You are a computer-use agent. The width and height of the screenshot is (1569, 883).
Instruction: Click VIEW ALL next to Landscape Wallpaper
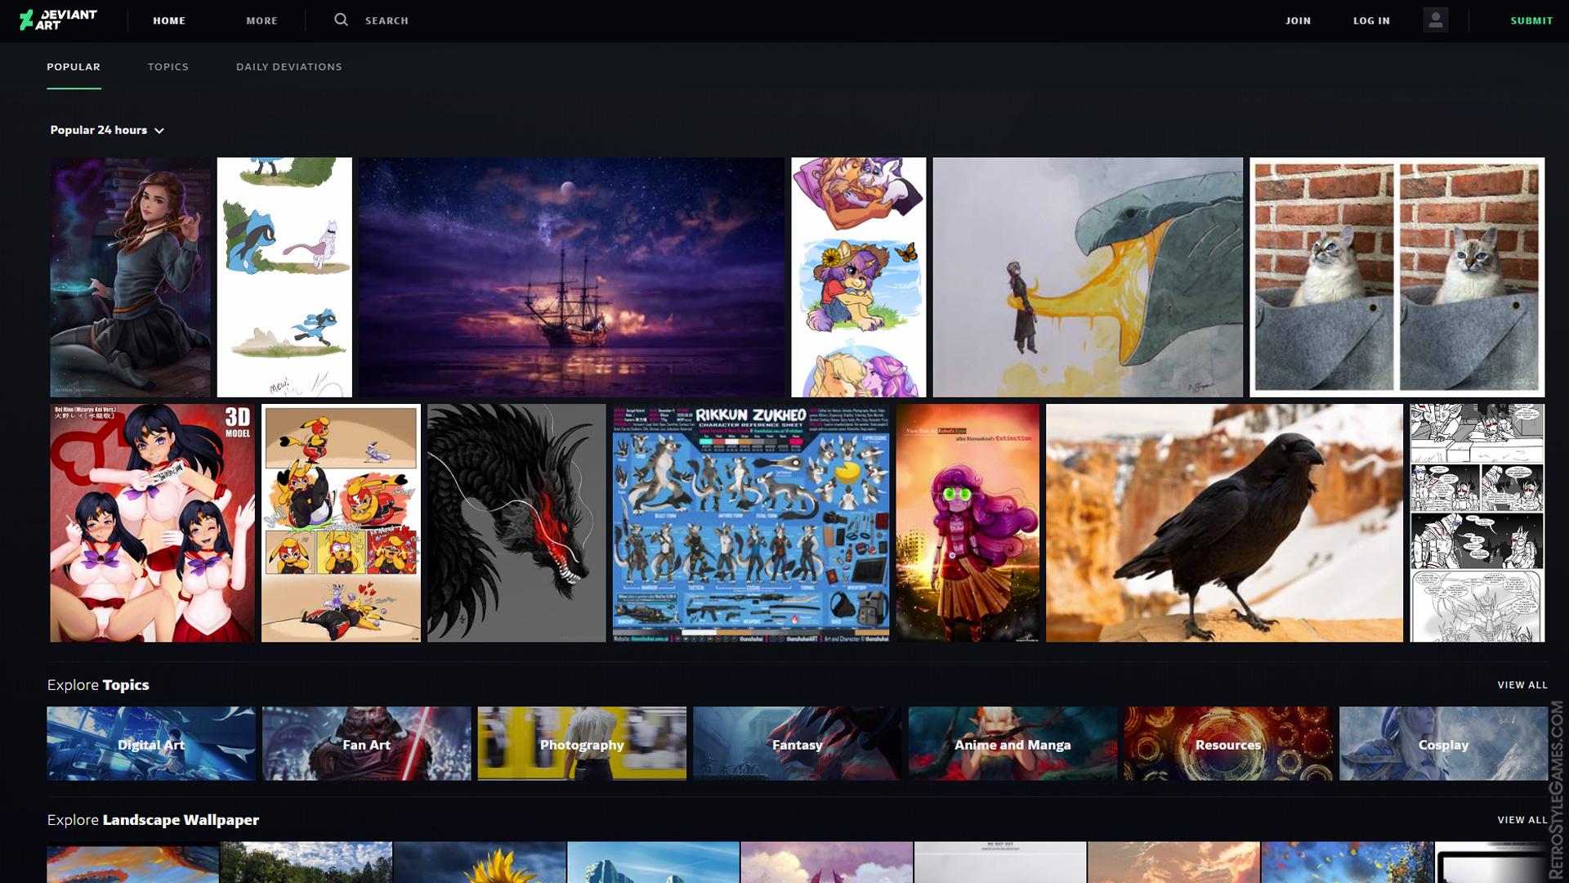tap(1522, 820)
